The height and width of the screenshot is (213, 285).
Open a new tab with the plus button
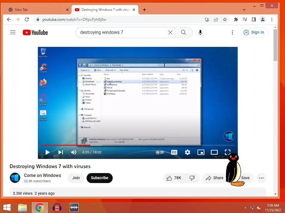[144, 10]
